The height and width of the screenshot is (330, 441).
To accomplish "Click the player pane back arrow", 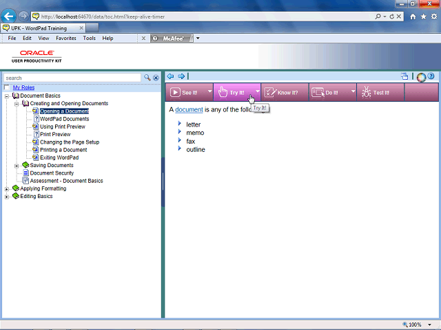I will pos(170,76).
